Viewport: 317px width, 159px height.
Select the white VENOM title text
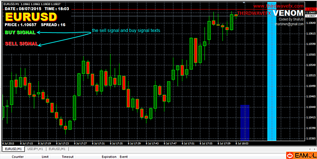pyautogui.click(x=288, y=13)
